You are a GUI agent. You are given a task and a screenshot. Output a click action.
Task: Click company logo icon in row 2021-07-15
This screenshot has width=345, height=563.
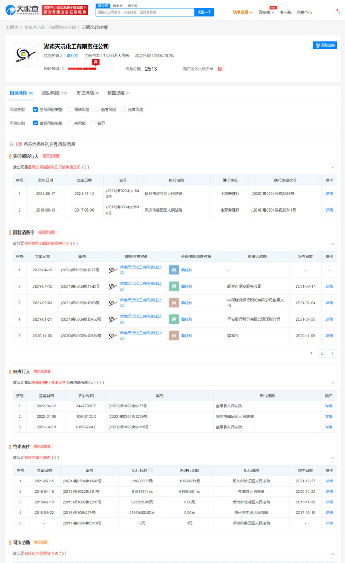[x=113, y=286]
